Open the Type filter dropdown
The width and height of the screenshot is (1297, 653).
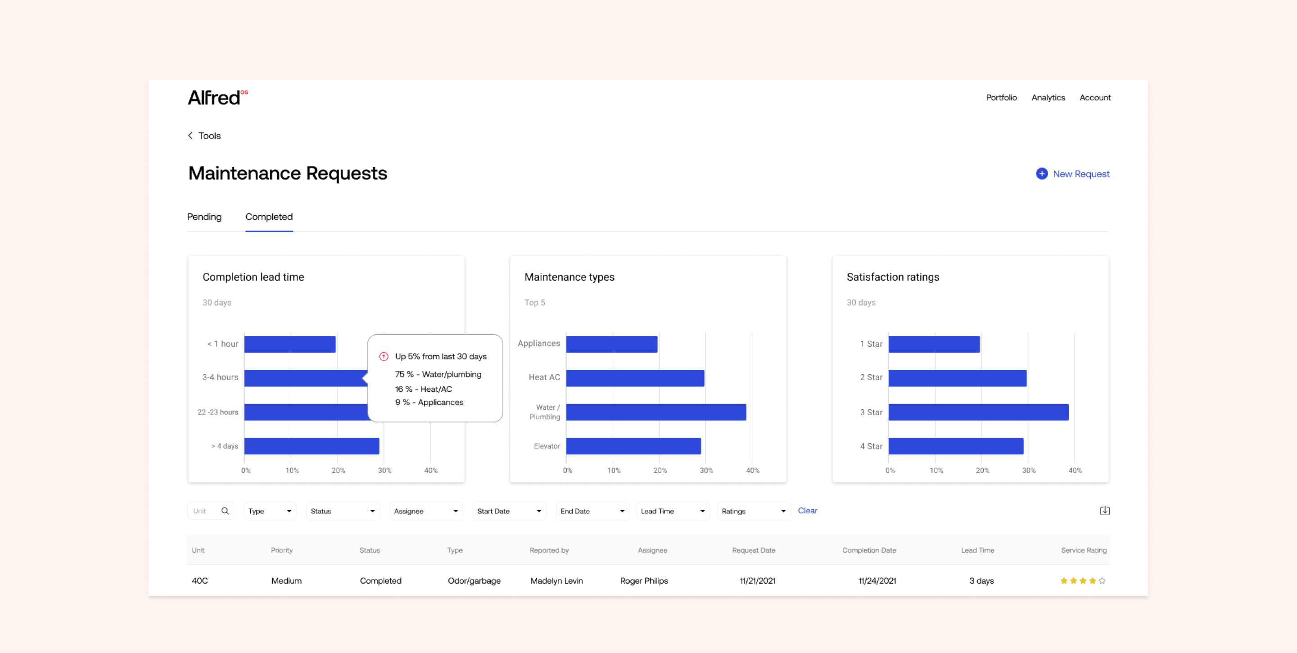point(270,511)
